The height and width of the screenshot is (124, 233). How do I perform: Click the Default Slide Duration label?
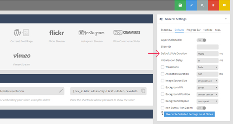(x=174, y=53)
